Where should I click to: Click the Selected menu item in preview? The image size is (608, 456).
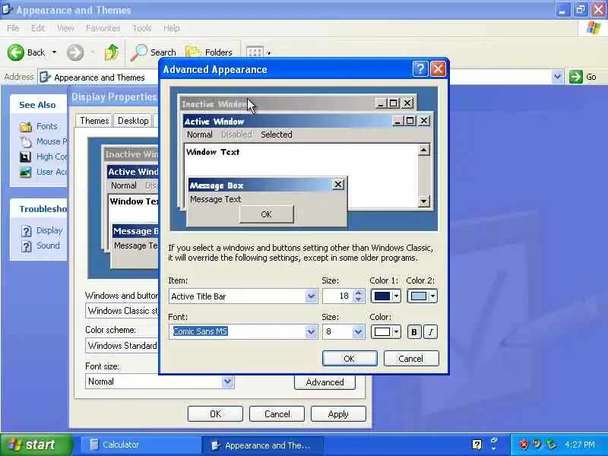click(277, 135)
